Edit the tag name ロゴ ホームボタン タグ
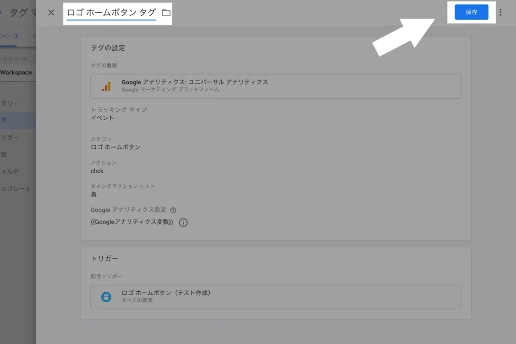The height and width of the screenshot is (344, 516). pos(111,13)
